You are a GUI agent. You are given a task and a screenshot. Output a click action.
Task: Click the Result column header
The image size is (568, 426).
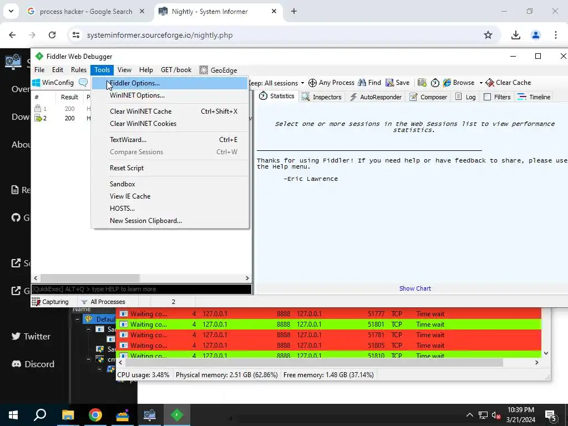(69, 97)
